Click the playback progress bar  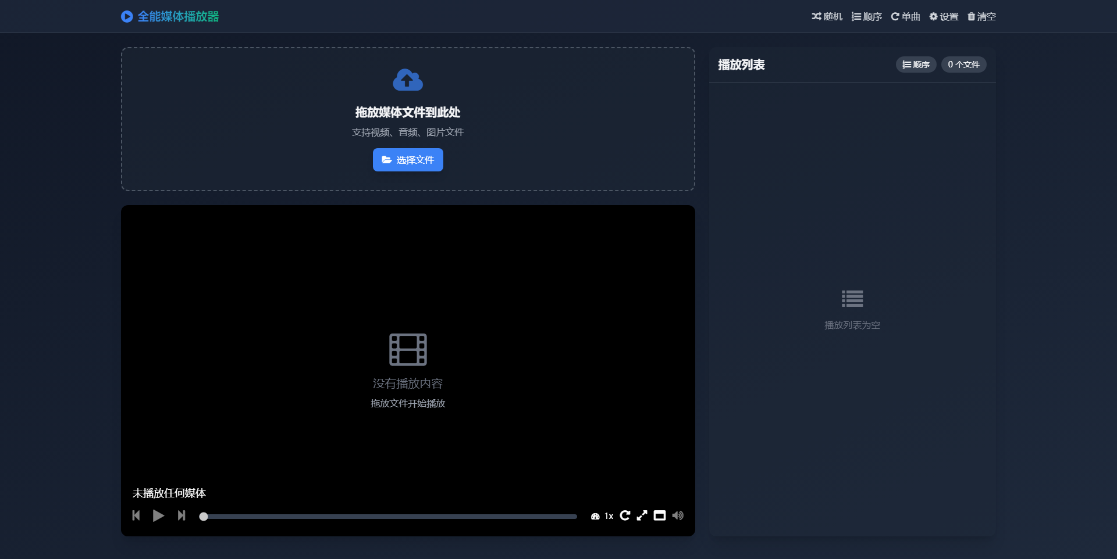tap(389, 516)
